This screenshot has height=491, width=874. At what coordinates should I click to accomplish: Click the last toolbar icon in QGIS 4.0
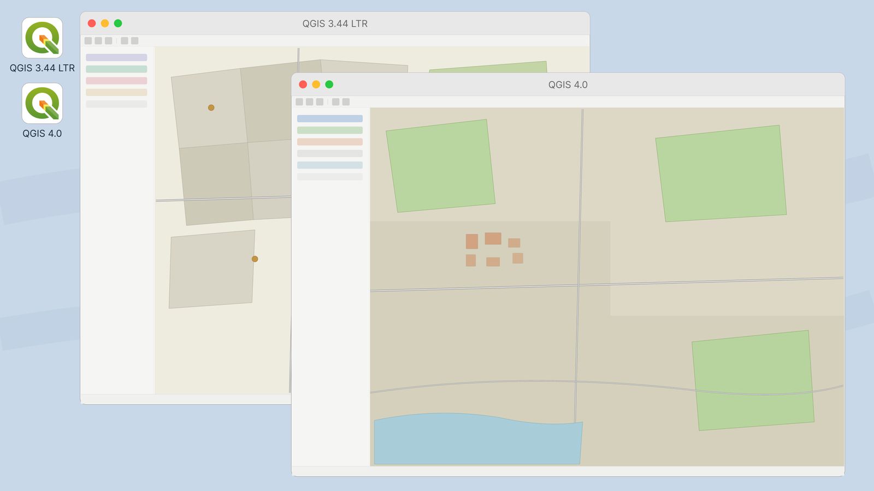click(346, 102)
